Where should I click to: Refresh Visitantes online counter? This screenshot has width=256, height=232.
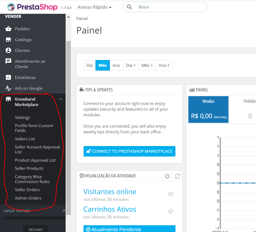(x=171, y=194)
